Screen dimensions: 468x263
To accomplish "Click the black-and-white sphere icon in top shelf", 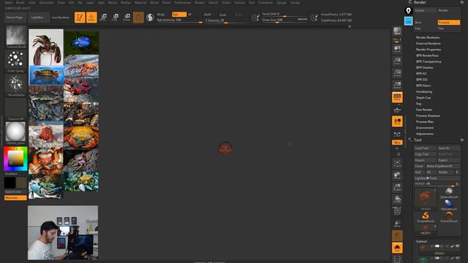I will [150, 18].
